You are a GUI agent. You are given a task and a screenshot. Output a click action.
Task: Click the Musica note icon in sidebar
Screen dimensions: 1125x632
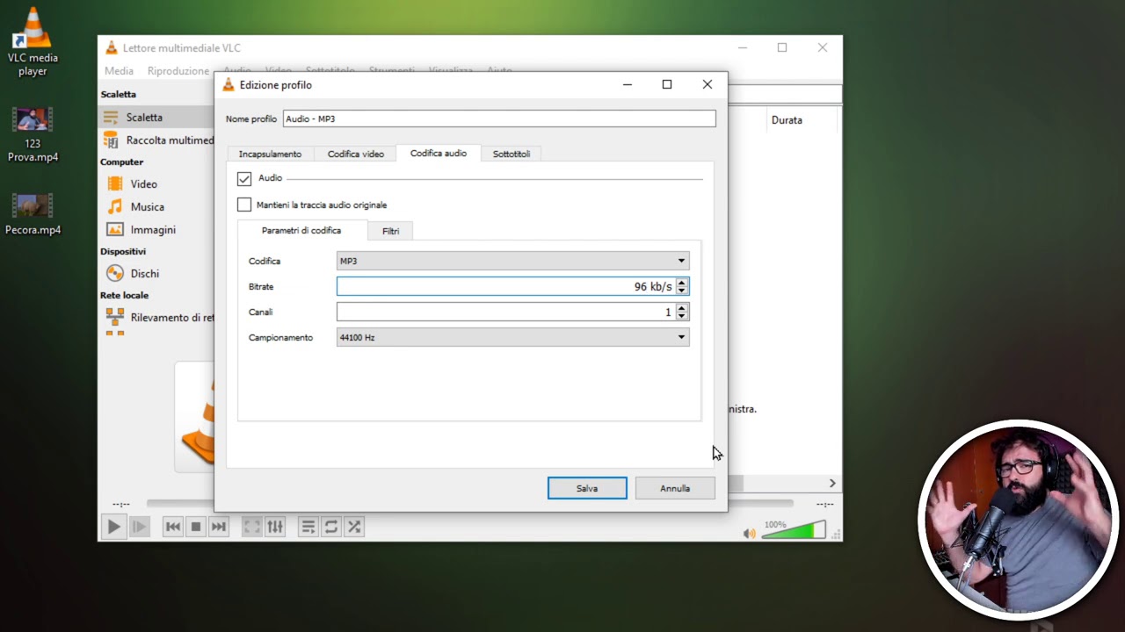pyautogui.click(x=115, y=207)
